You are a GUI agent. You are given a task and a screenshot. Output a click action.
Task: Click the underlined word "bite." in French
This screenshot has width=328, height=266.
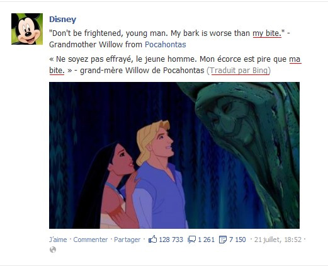(x=57, y=71)
